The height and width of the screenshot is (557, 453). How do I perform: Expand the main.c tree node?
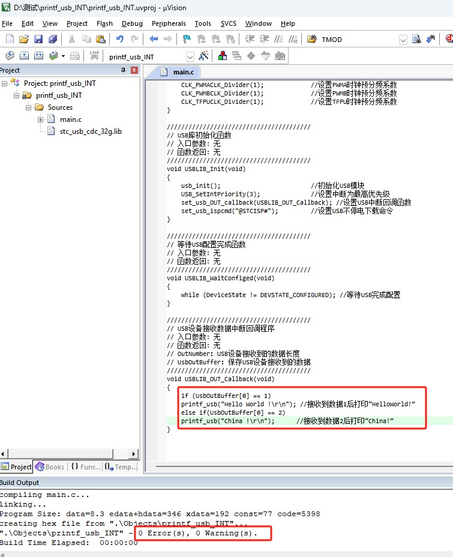pyautogui.click(x=41, y=119)
